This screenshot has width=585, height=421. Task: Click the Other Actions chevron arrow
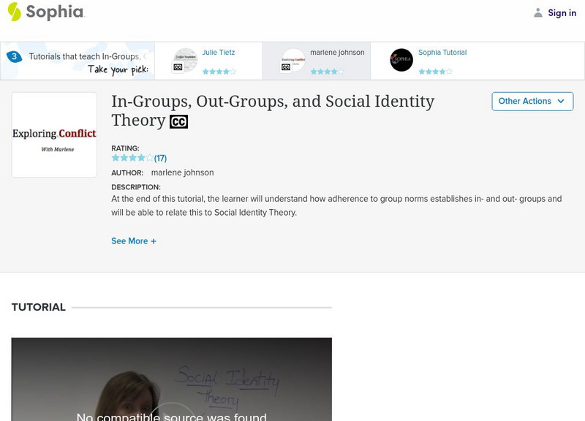561,101
